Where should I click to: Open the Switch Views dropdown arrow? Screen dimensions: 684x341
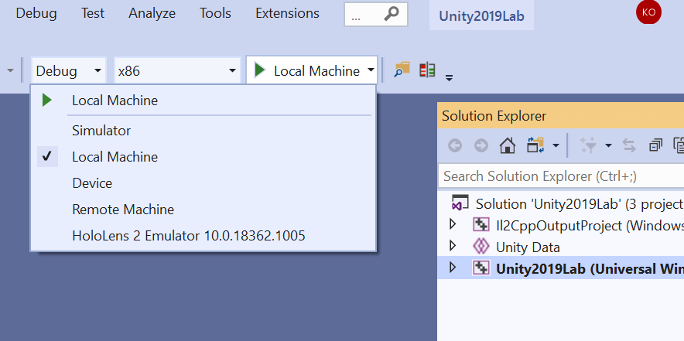coord(556,145)
